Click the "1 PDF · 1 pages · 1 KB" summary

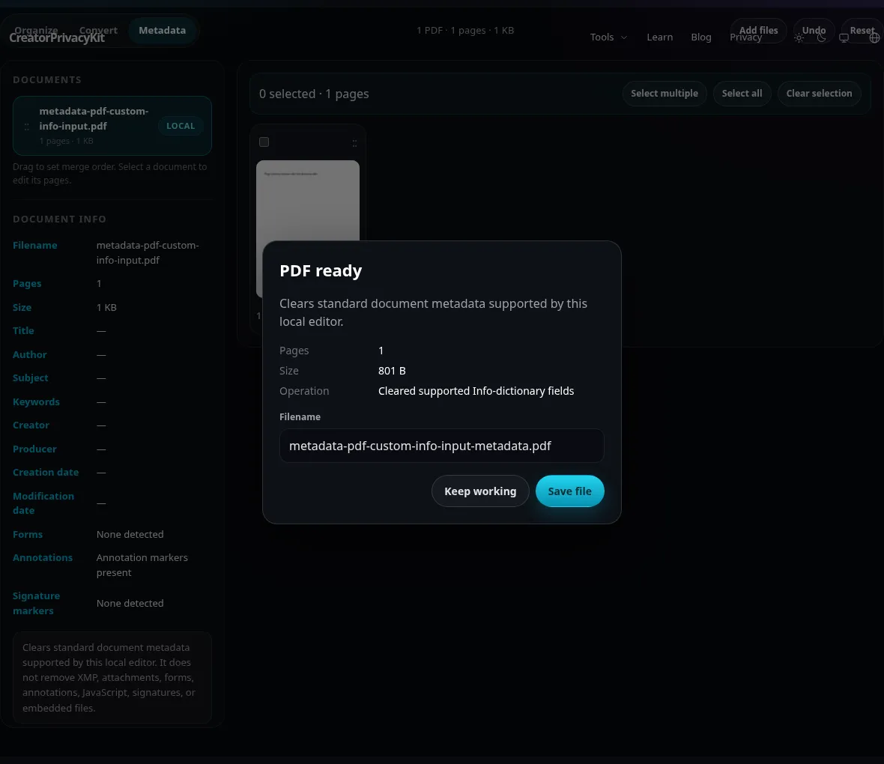tap(465, 31)
